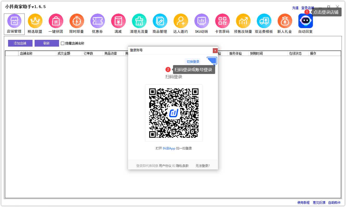Enable the 隐藏店铺名称 checkbox

coord(62,43)
